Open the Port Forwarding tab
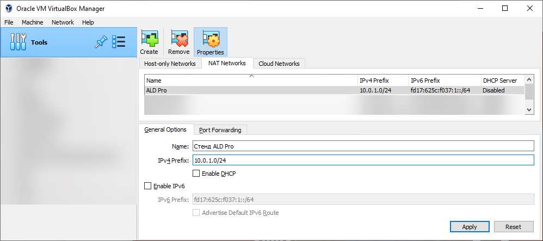Viewport: 543px width, 241px height. click(220, 130)
